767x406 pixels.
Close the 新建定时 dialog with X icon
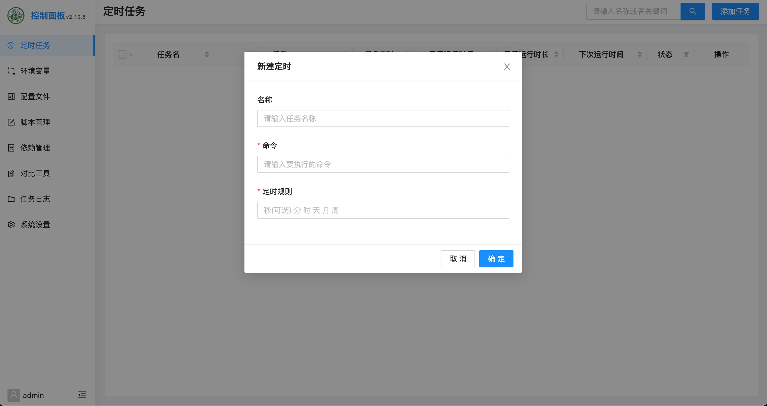(507, 67)
